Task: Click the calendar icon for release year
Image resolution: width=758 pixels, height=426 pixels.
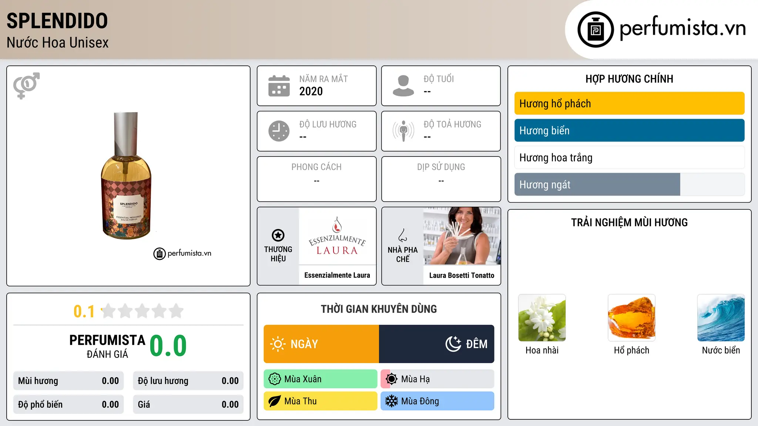Action: point(279,86)
